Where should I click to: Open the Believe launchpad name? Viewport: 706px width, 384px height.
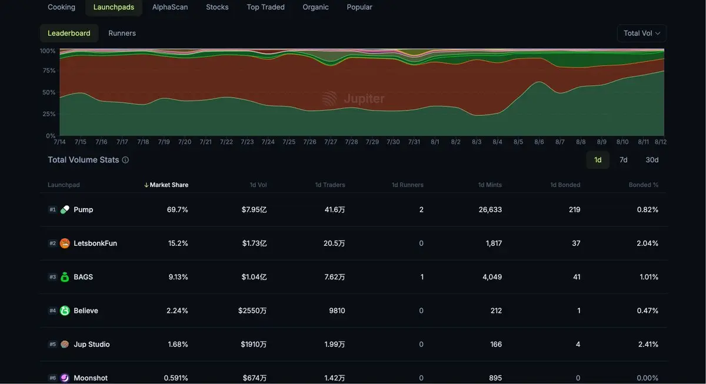pos(86,310)
